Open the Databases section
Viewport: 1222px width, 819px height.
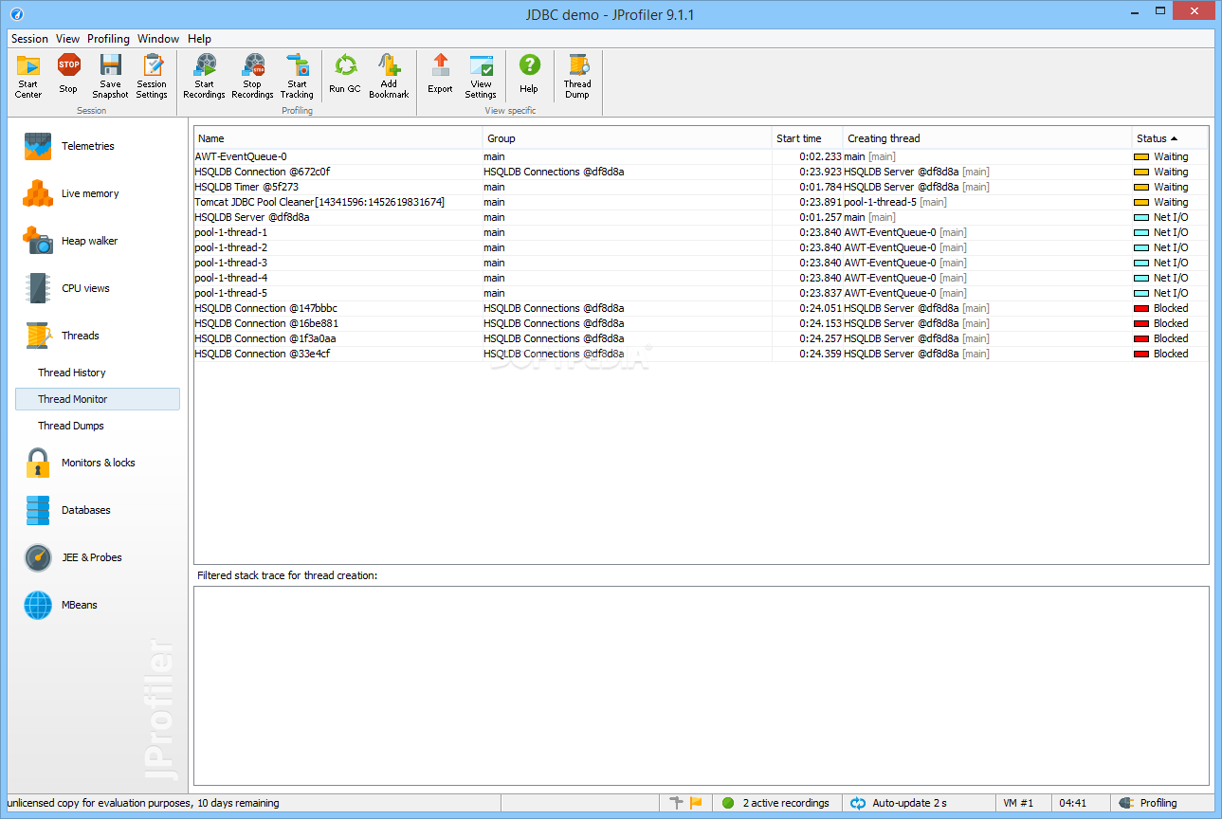66,510
